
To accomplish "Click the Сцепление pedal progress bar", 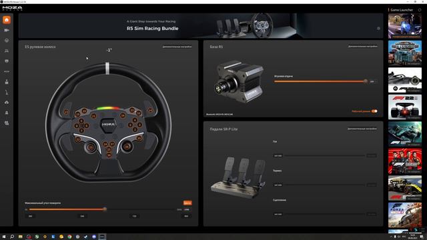I will (325, 214).
